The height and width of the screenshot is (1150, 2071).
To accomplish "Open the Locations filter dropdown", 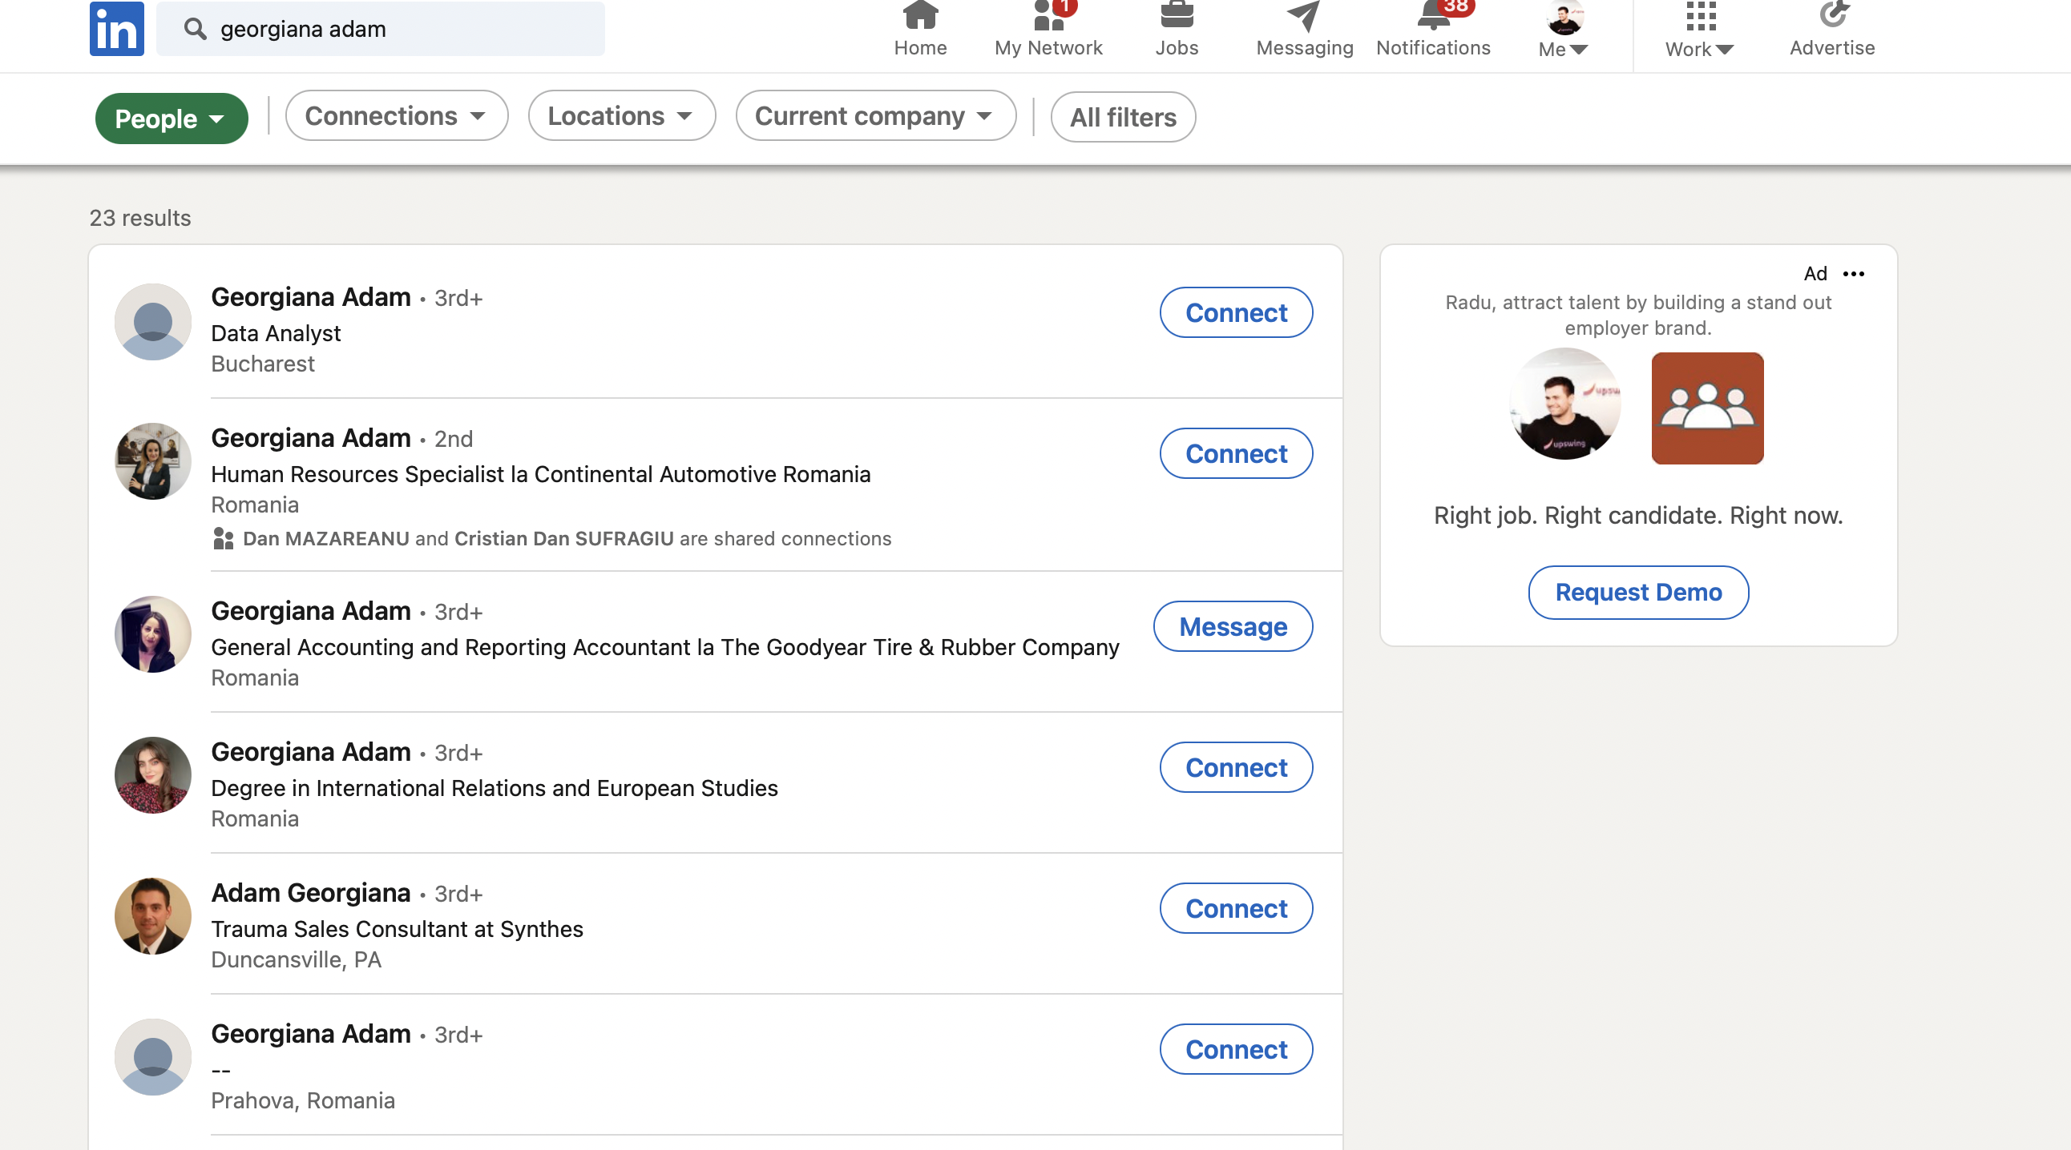I will pos(620,116).
